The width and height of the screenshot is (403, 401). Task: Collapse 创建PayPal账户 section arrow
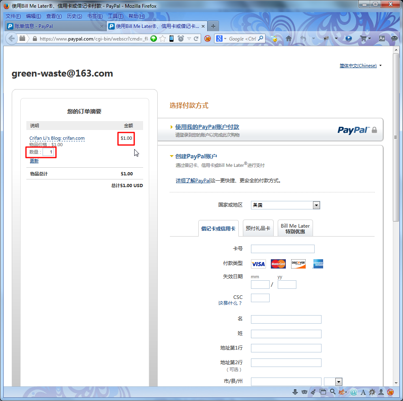pyautogui.click(x=171, y=156)
